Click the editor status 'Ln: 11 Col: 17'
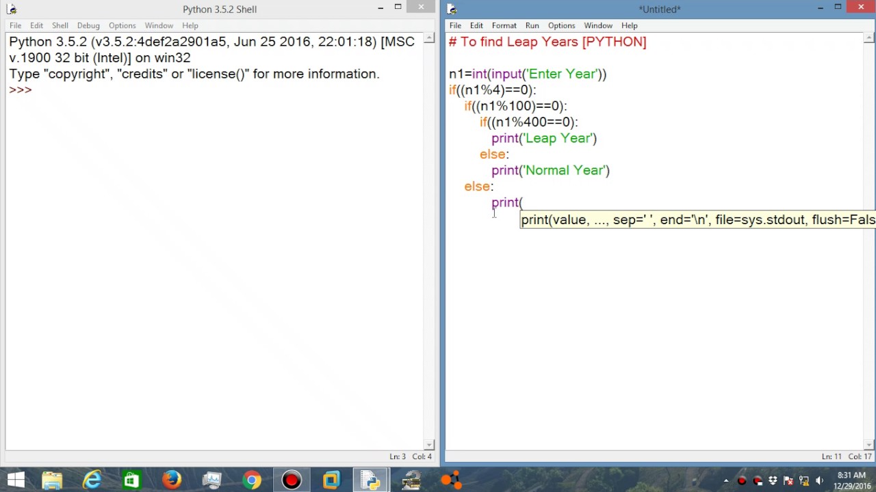 846,456
